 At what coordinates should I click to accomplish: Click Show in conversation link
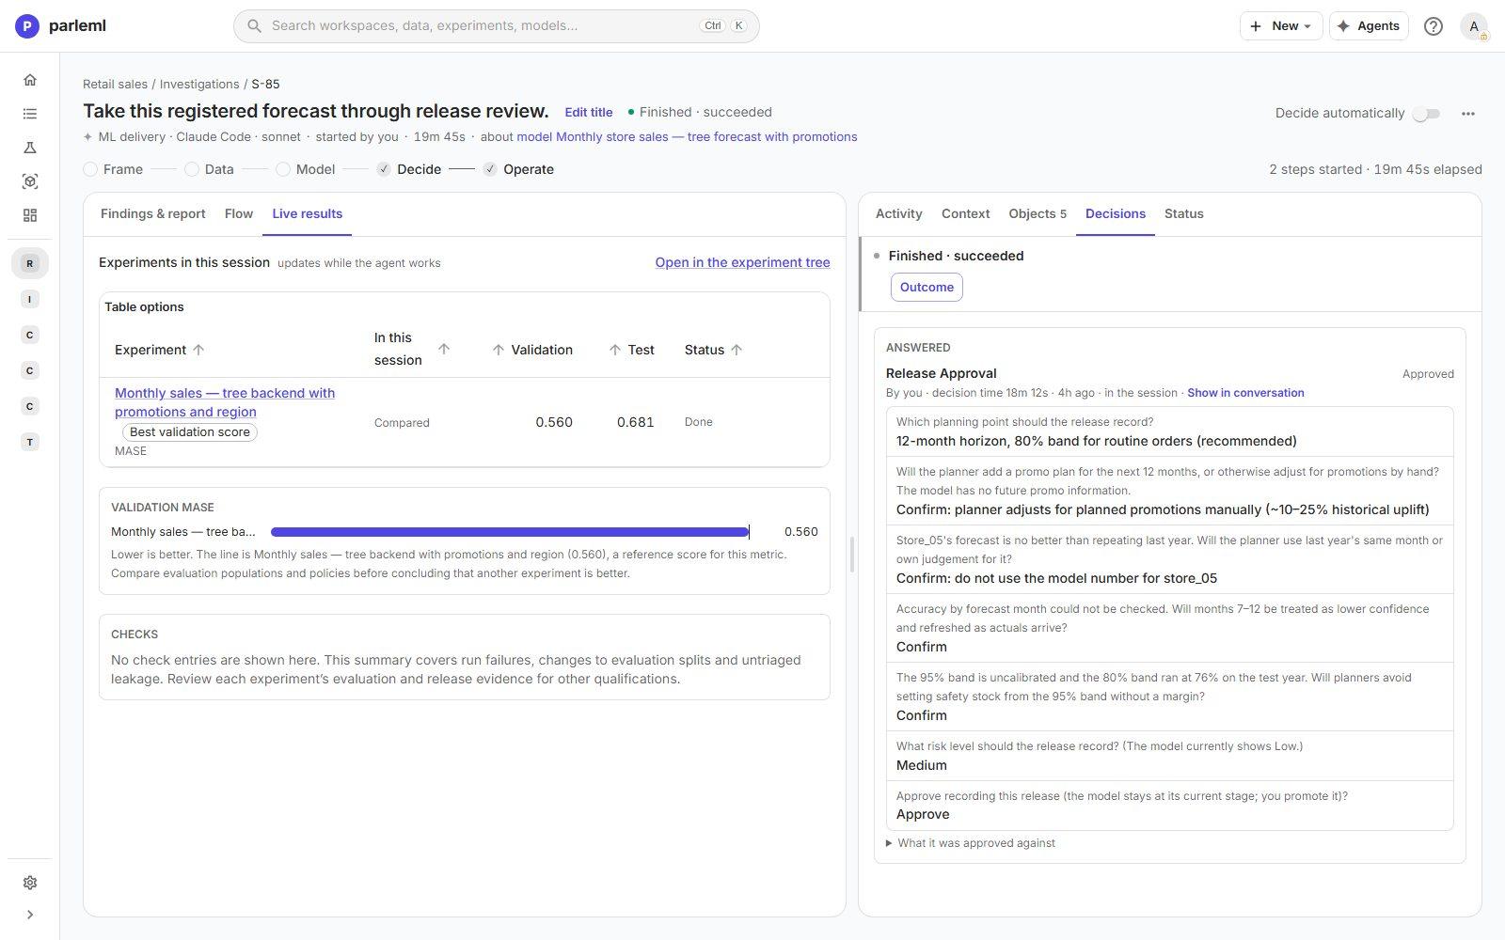(1245, 393)
